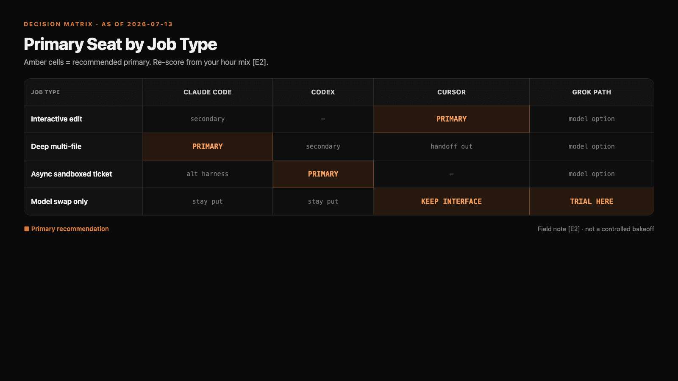Viewport: 678px width, 381px height.
Task: Click the Primary Seat by Job Type title
Action: pyautogui.click(x=120, y=44)
